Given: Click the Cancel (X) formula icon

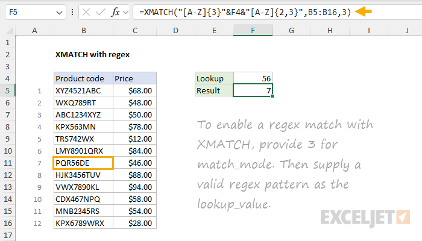Looking at the screenshot, I should coord(86,12).
